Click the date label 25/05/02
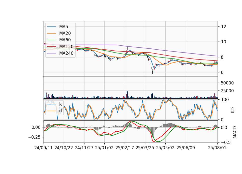 click(x=165, y=148)
